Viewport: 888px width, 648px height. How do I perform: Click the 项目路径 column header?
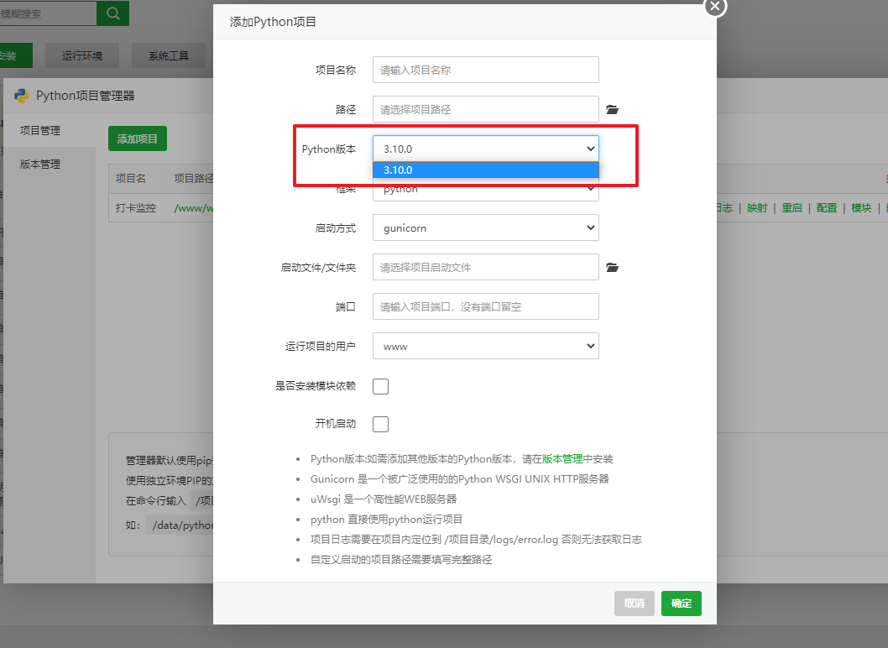[194, 179]
